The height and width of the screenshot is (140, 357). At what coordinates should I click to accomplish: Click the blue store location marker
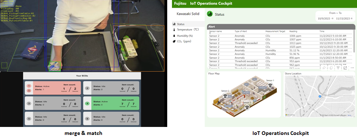click(x=320, y=96)
